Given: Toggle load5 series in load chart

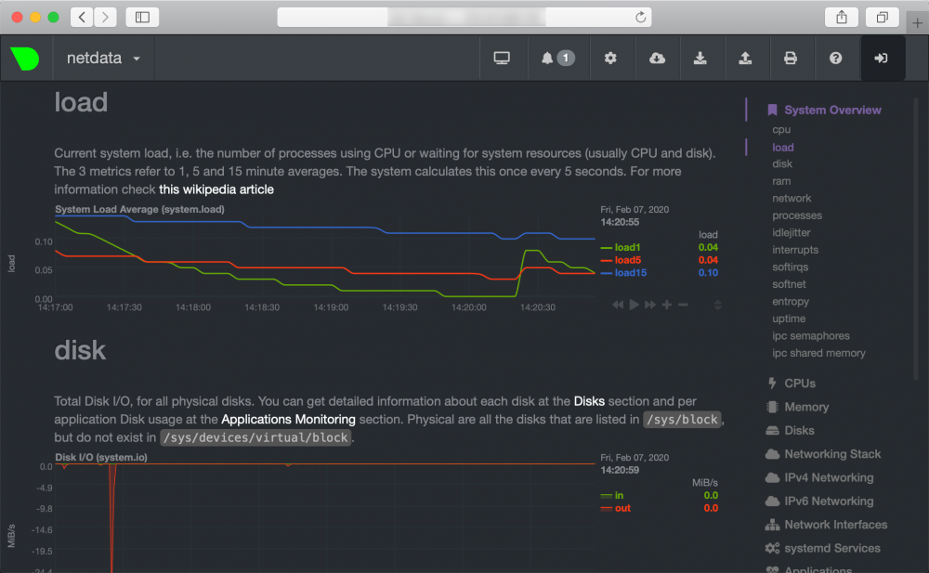Looking at the screenshot, I should coord(627,260).
